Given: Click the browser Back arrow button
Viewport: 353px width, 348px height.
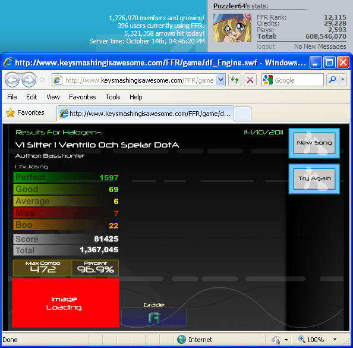Looking at the screenshot, I should (12, 80).
